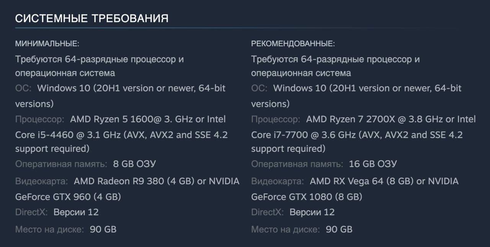
Task: Click the 16 GB ОЗУ value
Action: coord(373,164)
